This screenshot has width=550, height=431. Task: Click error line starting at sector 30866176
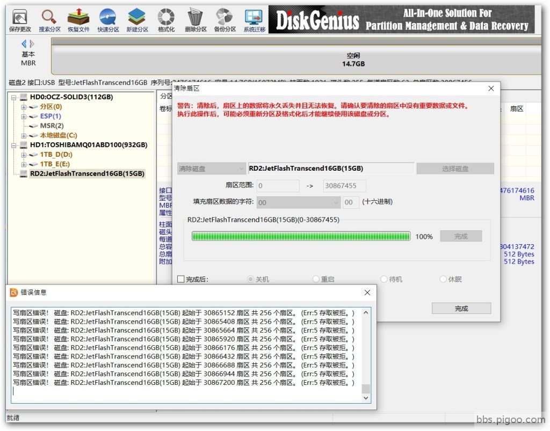[x=184, y=348]
